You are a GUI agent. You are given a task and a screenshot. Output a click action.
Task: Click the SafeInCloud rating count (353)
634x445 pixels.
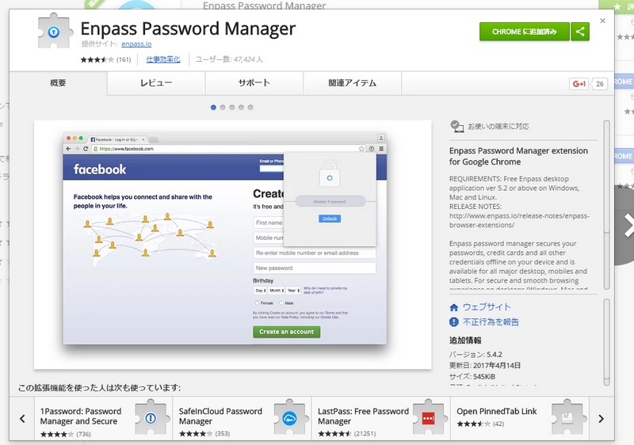tap(223, 434)
